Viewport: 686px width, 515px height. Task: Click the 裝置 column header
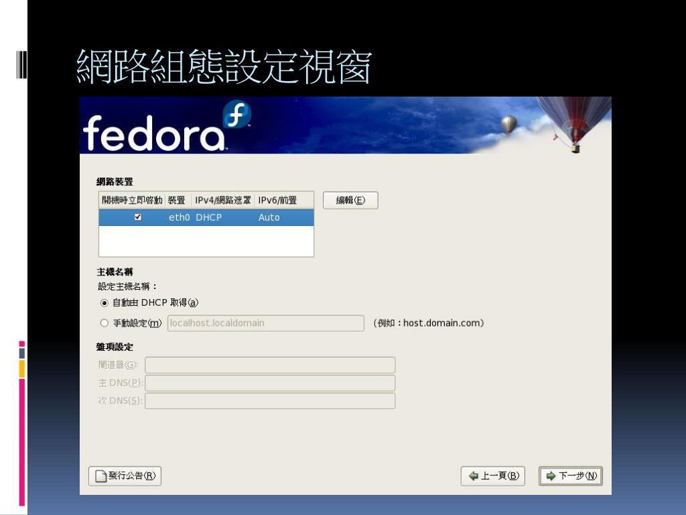pyautogui.click(x=177, y=200)
